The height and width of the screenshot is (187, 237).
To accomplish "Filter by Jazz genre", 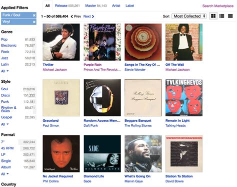I will pyautogui.click(x=4, y=58).
